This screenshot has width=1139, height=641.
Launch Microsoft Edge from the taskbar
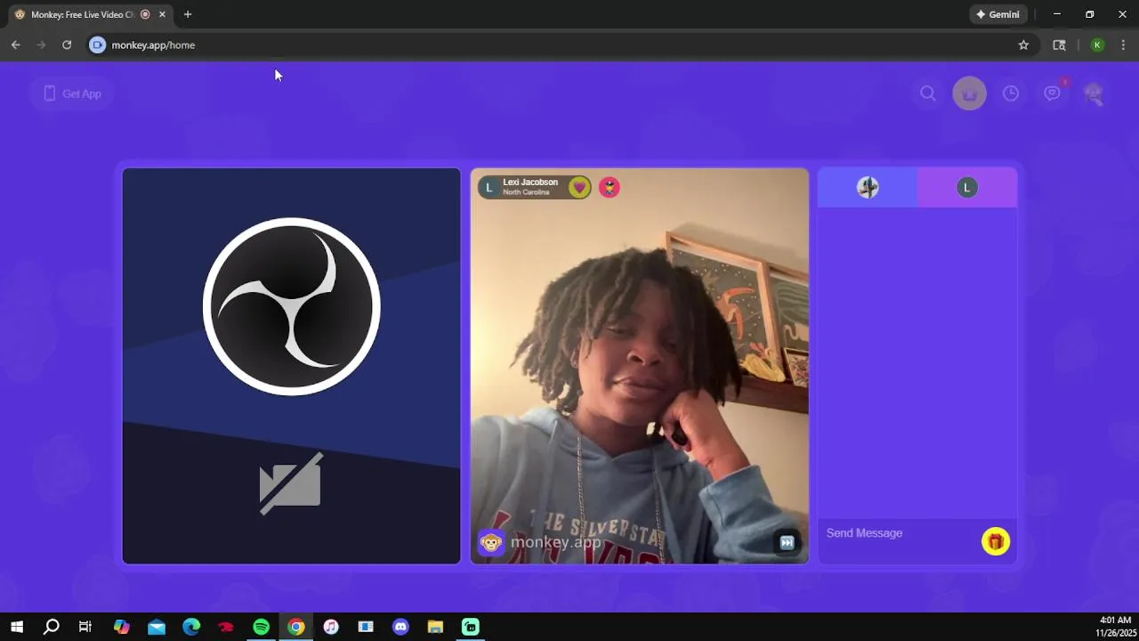coord(191,627)
